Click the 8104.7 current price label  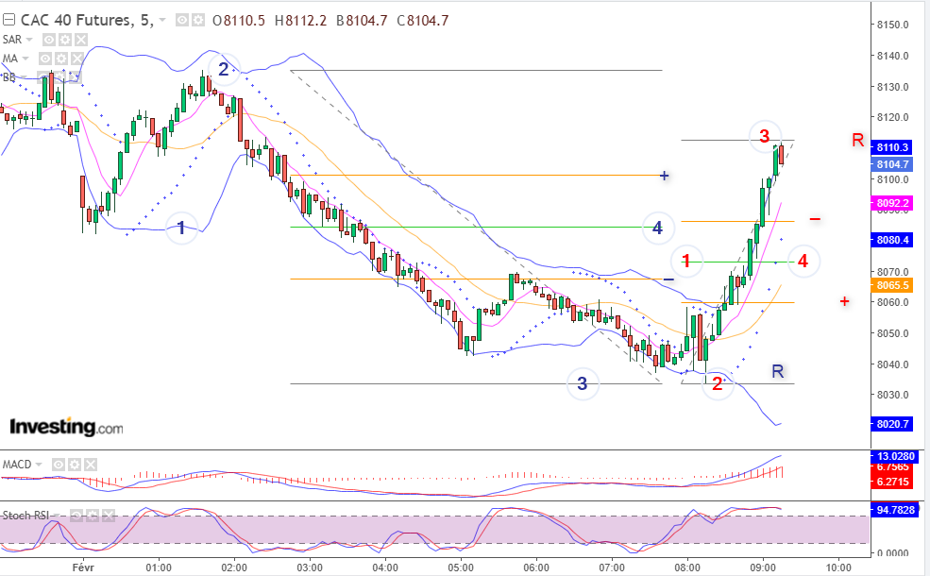tap(892, 164)
